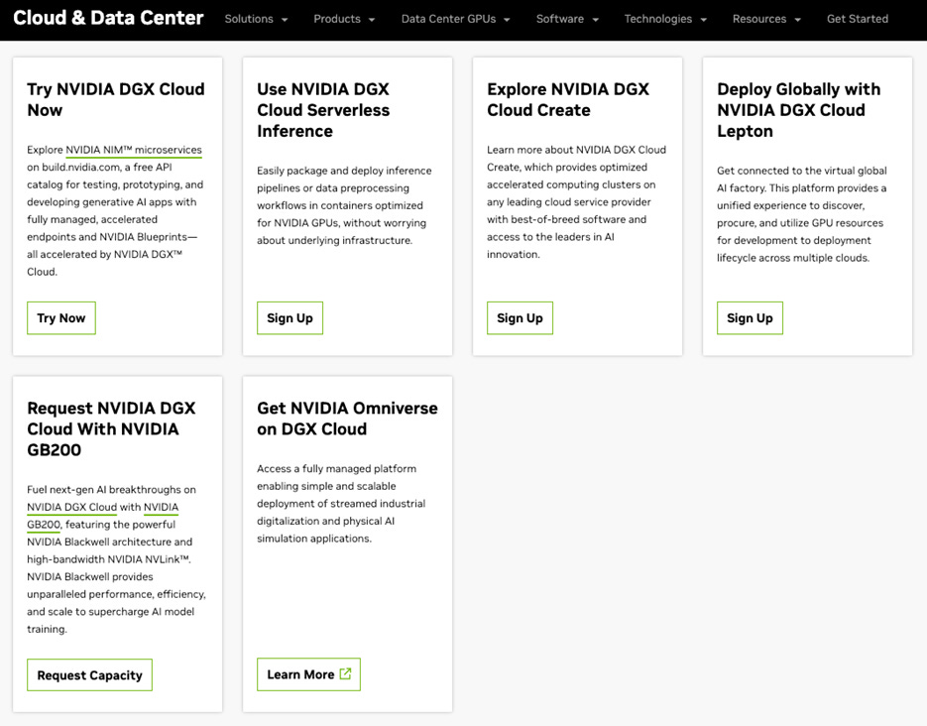Expand the Products dropdown menu
Viewport: 927px width, 726px height.
tap(344, 19)
